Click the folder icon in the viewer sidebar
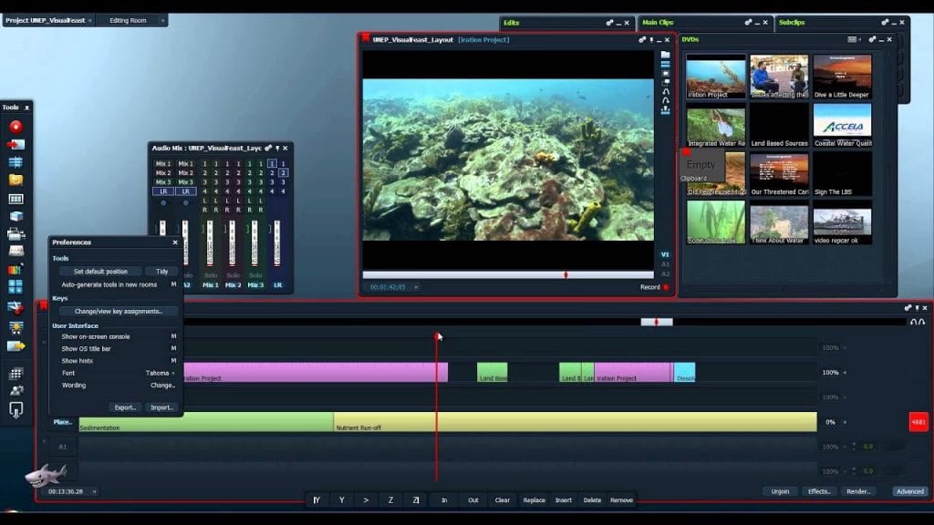The height and width of the screenshot is (525, 934). (665, 54)
